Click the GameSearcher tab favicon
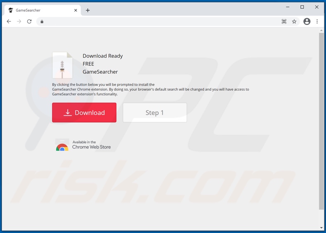The height and width of the screenshot is (233, 326). (11, 10)
